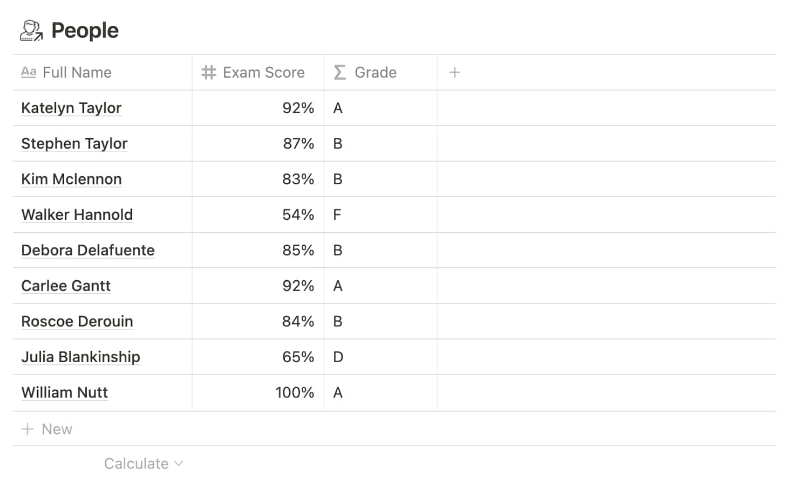Open Katelyn Taylor's page
Viewport: 789px width, 485px height.
click(71, 108)
